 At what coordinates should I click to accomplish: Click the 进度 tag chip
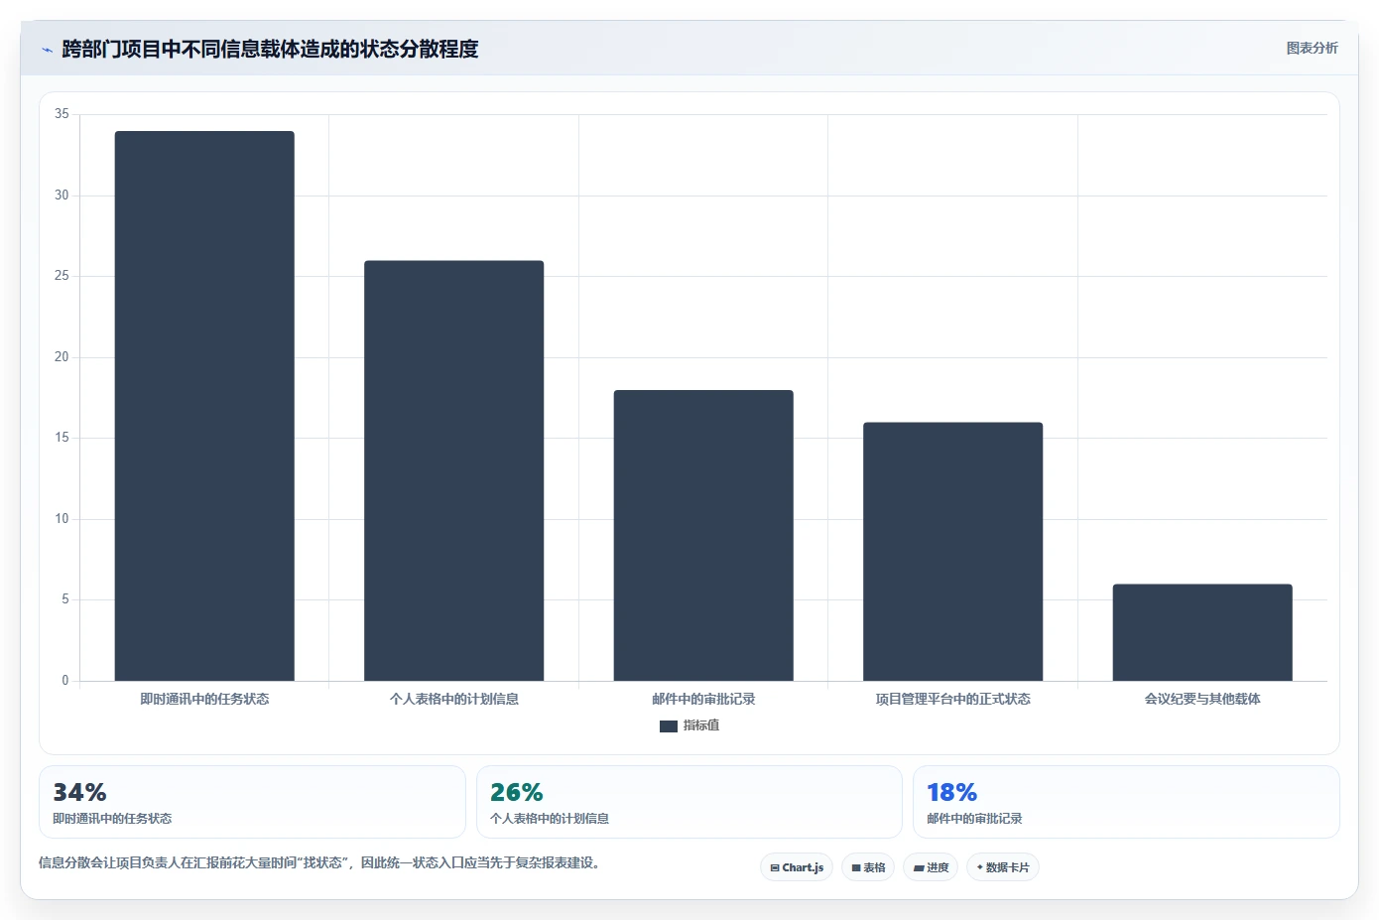(931, 867)
